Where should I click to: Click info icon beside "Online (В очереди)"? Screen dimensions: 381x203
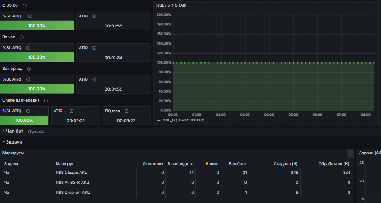click(x=46, y=100)
